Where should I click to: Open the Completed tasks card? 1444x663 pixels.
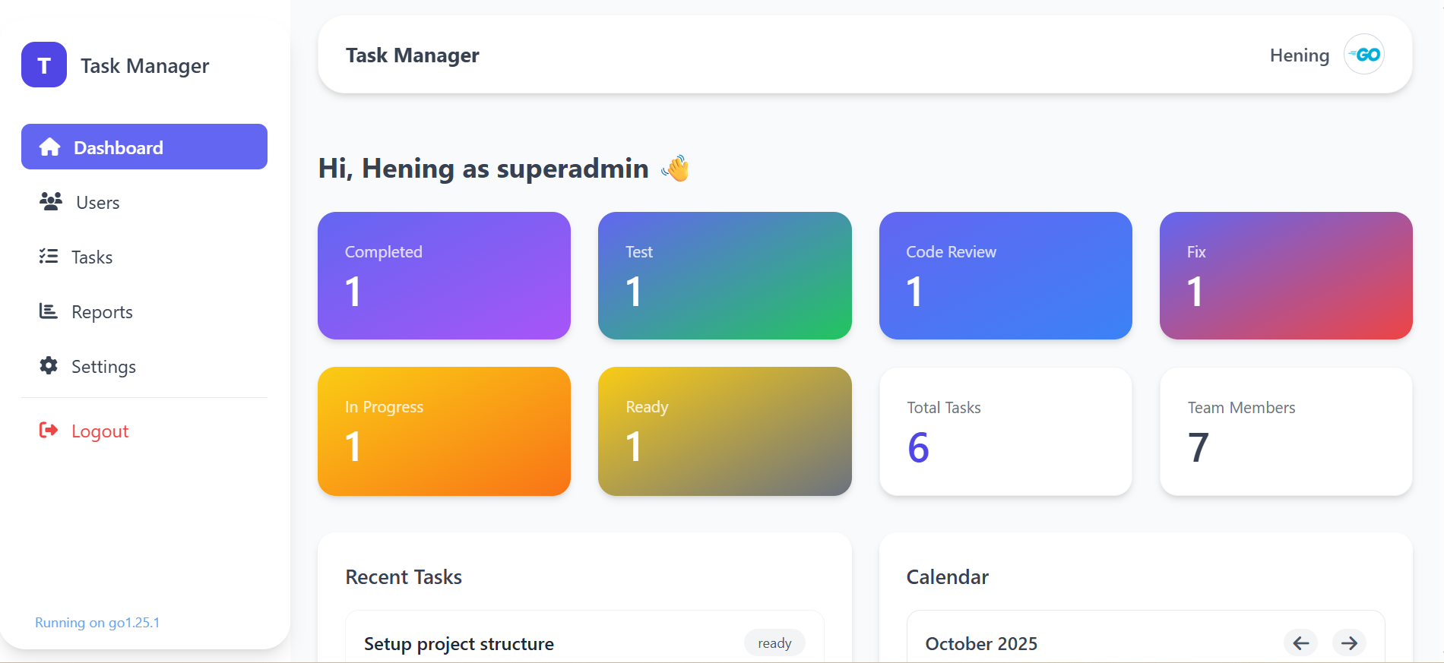click(444, 276)
